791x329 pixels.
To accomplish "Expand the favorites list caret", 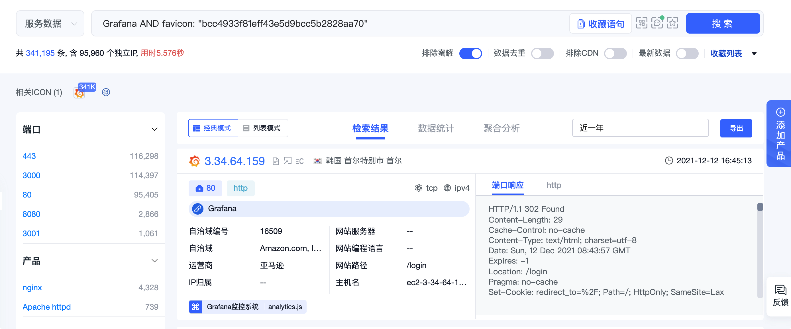I will point(754,54).
